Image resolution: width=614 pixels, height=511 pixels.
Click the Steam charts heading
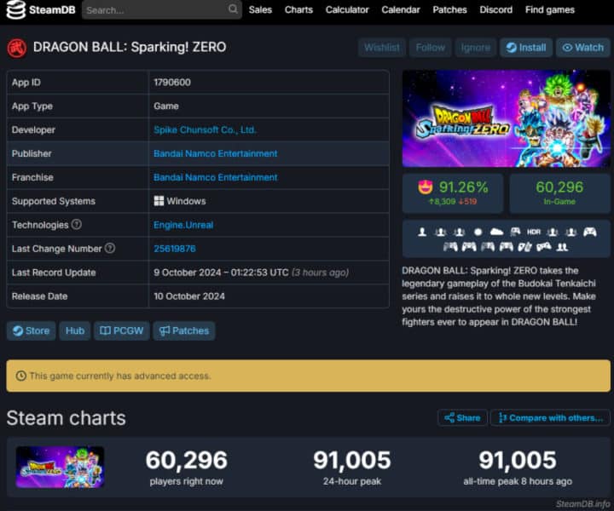pos(67,418)
